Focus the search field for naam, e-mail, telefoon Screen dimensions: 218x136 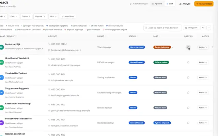[x=162, y=28]
